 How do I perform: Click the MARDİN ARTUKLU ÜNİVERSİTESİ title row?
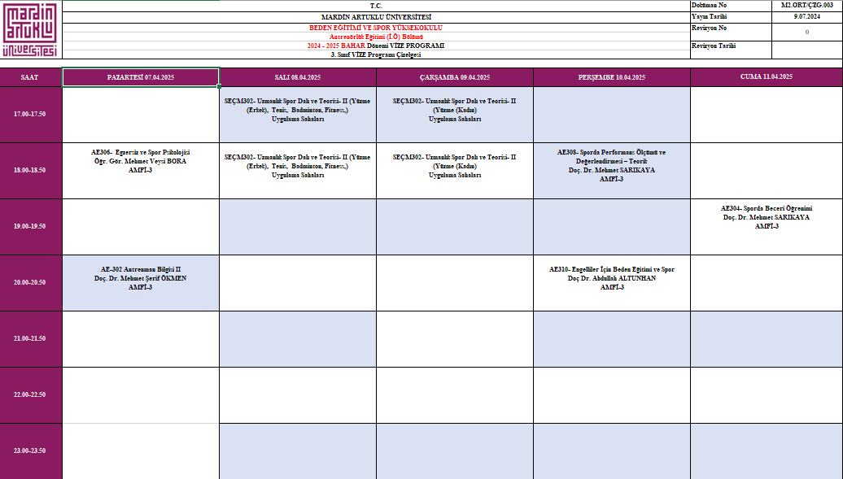pos(376,17)
